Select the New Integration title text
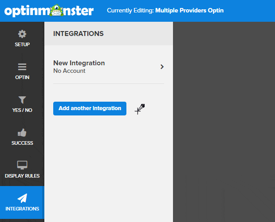 click(x=79, y=63)
